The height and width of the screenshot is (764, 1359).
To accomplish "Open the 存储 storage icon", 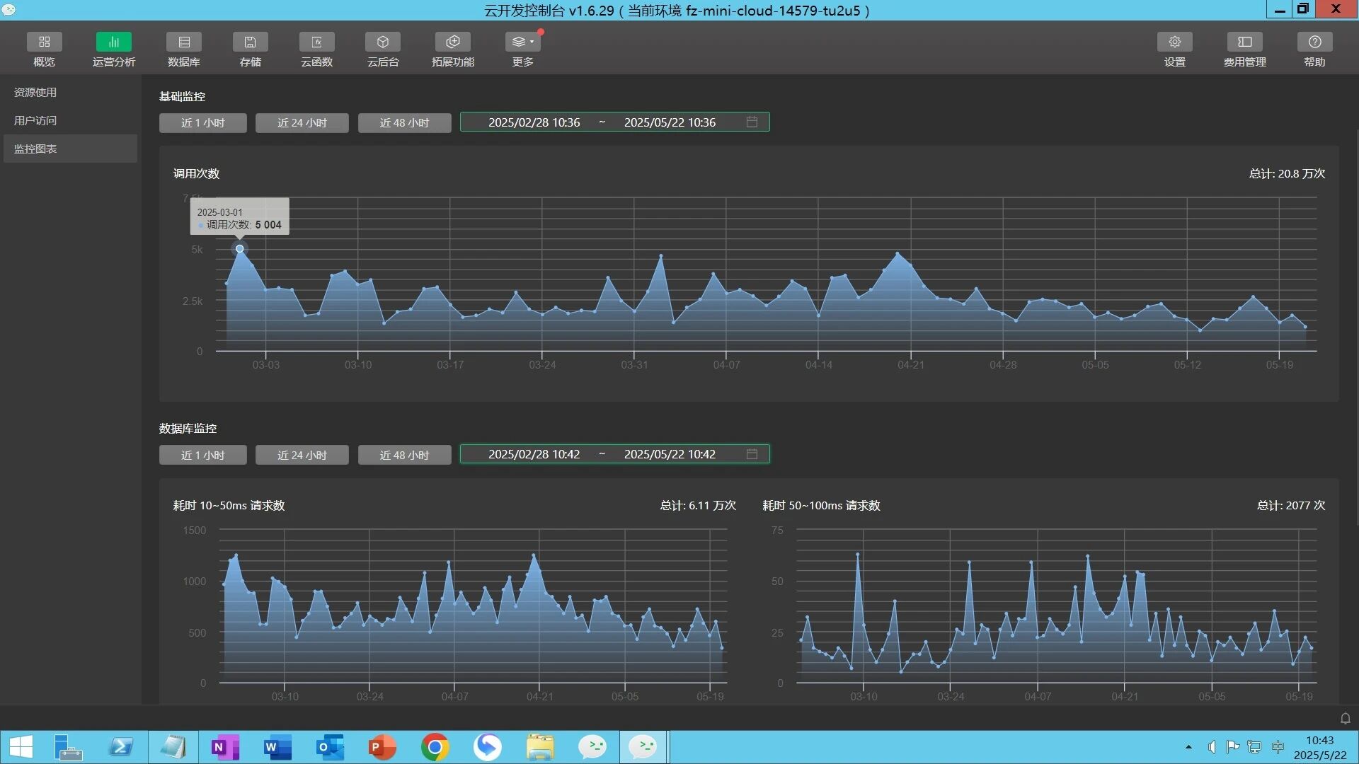I will pos(250,42).
